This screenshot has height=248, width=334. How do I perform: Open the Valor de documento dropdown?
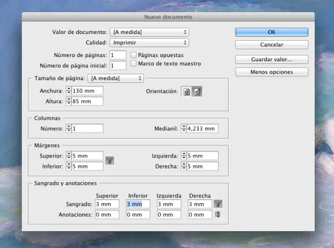(x=149, y=32)
